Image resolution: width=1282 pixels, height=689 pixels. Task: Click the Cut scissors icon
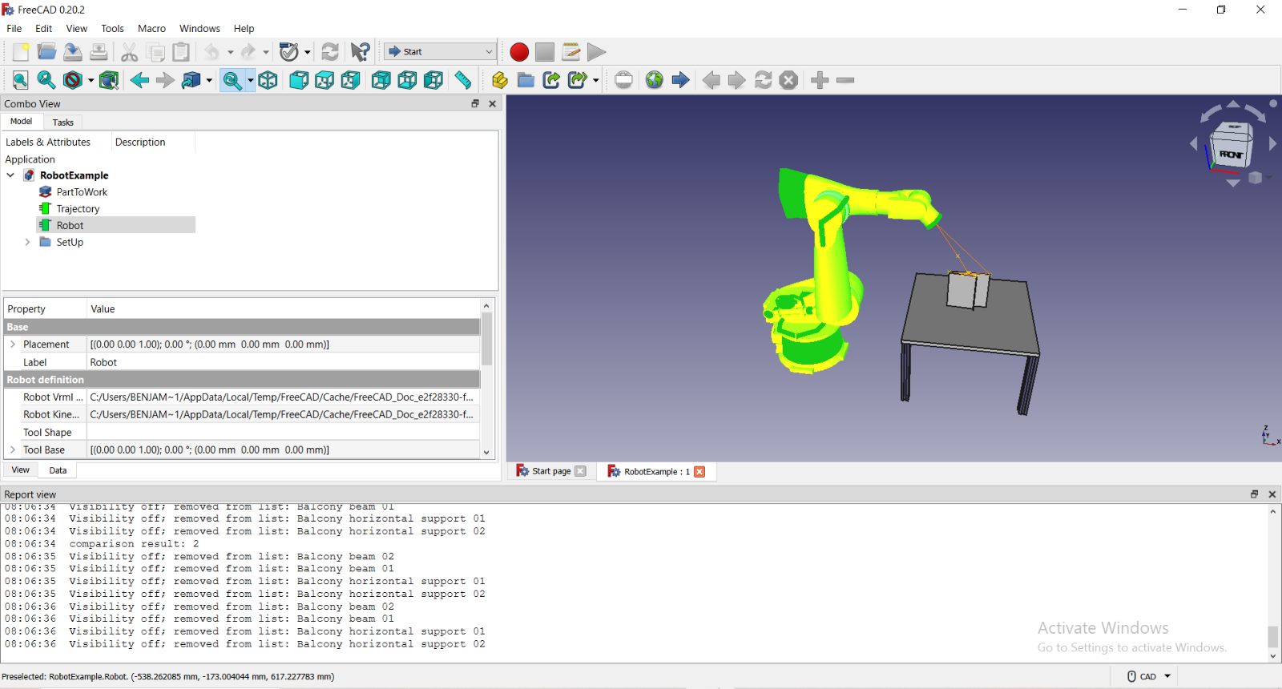point(129,52)
